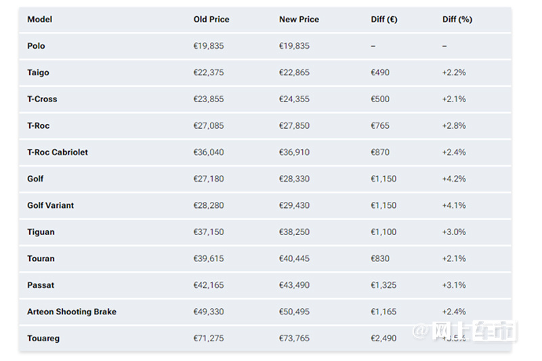
Task: Click the T-Roc old price €27,085
Action: (x=209, y=126)
